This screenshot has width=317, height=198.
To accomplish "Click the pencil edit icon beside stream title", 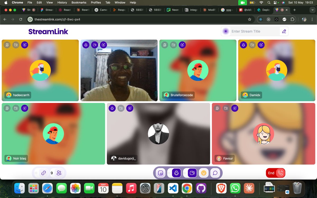I will pos(284,31).
